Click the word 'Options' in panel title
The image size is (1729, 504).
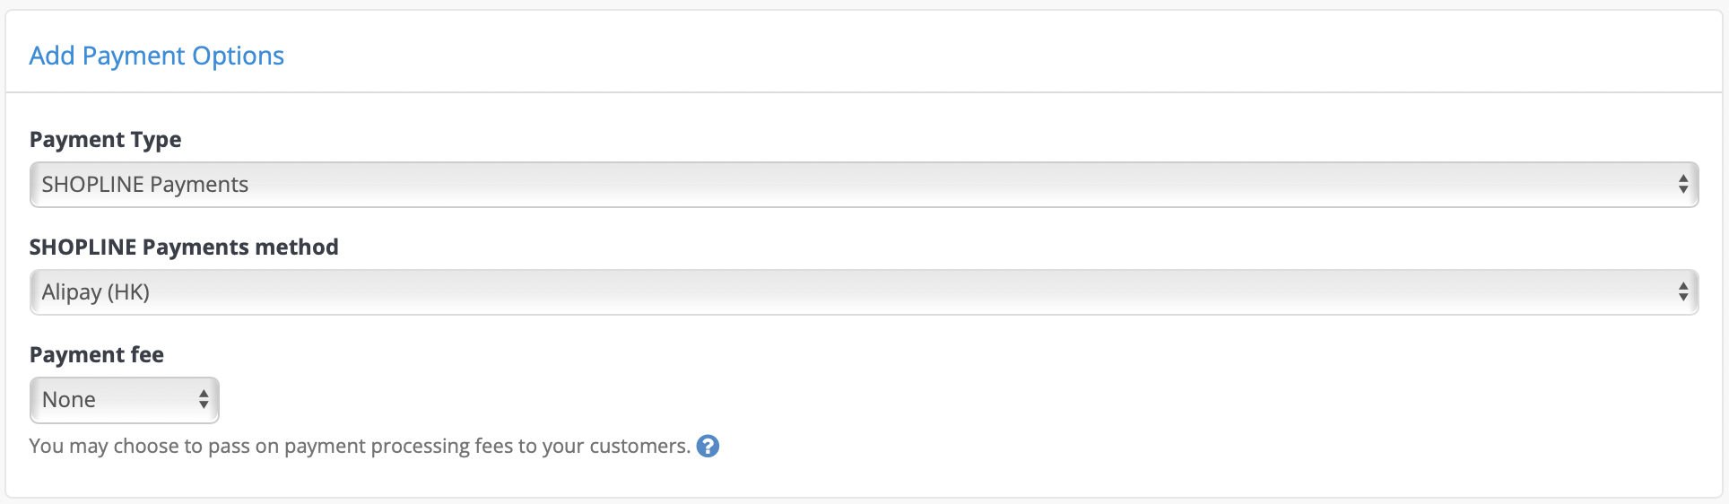point(239,56)
